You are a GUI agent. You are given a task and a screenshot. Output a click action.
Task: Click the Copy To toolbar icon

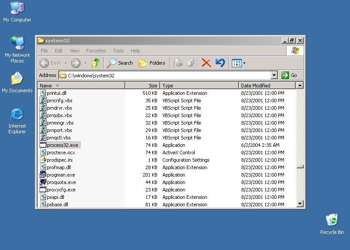[x=192, y=63]
